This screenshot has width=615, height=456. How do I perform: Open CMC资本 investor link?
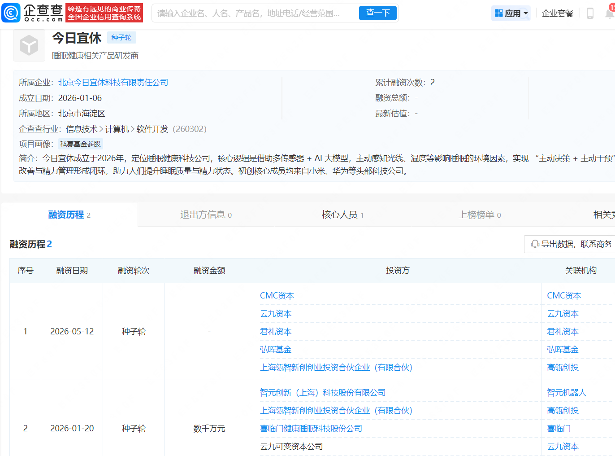(x=277, y=296)
